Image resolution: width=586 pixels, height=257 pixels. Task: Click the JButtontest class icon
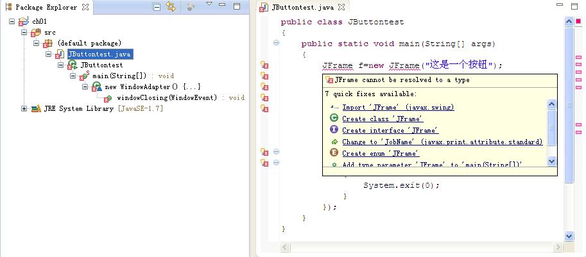(x=72, y=65)
